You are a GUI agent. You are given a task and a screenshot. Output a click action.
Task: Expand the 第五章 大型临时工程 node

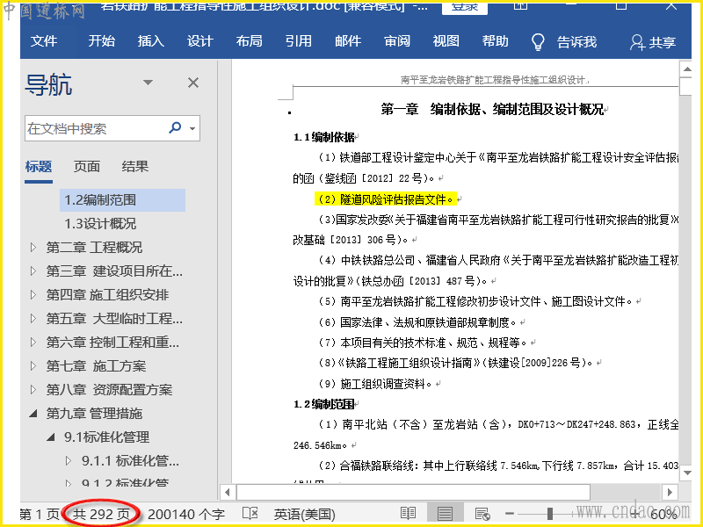tap(33, 318)
